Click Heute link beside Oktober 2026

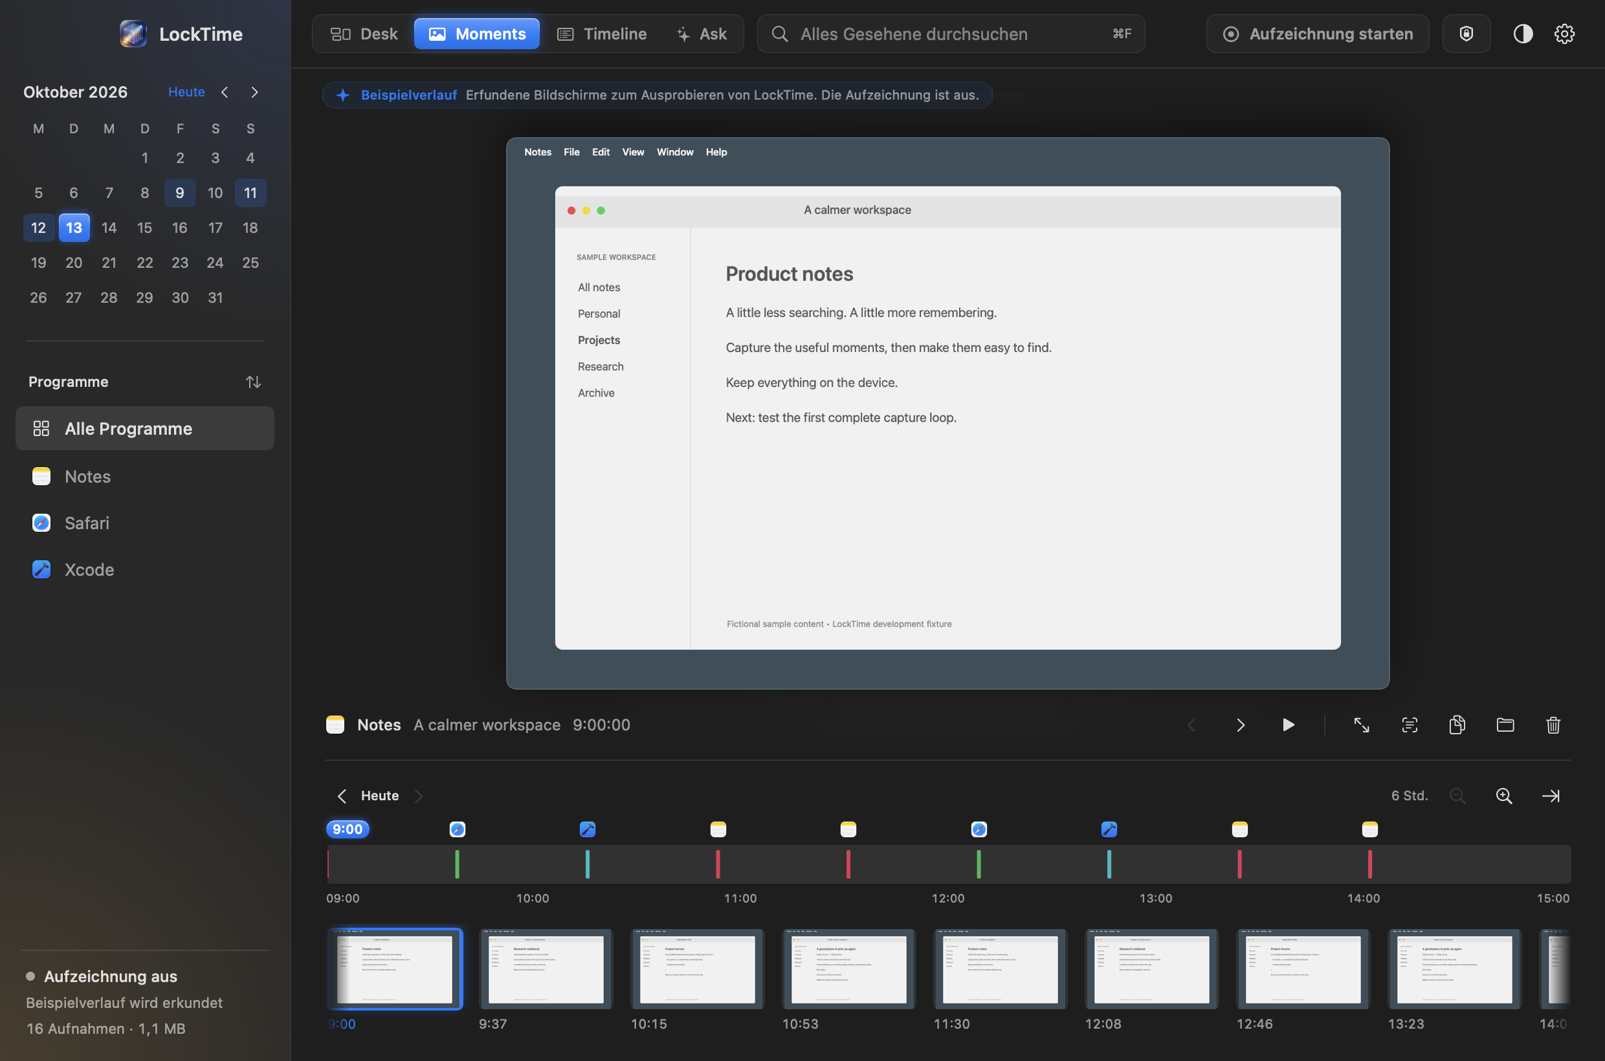pyautogui.click(x=186, y=92)
